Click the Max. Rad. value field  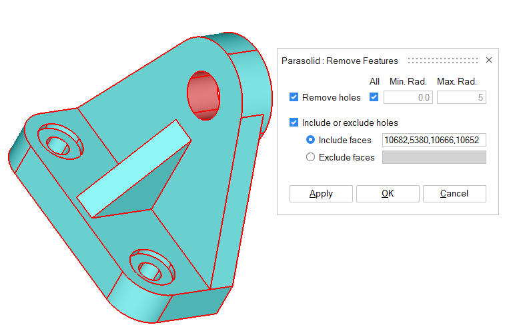click(x=461, y=97)
